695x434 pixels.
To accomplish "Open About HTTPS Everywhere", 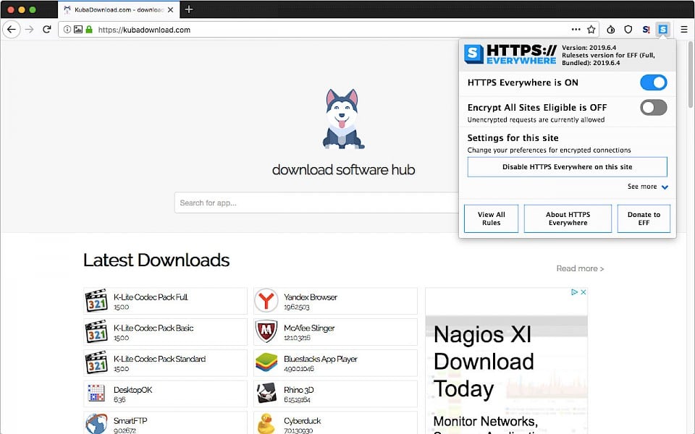I will pos(568,218).
